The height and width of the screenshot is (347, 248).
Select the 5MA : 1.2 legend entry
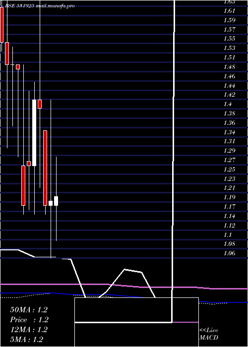pos(27,340)
